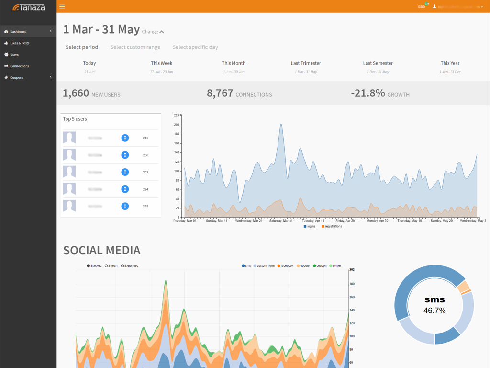Select the Stacked chart mode
This screenshot has width=490, height=368.
[89, 266]
